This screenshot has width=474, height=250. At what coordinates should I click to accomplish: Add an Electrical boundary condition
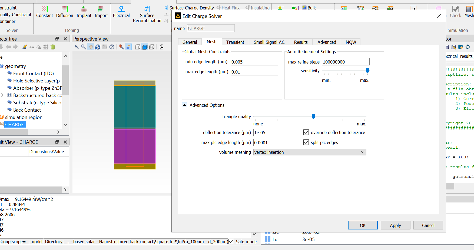click(x=121, y=12)
